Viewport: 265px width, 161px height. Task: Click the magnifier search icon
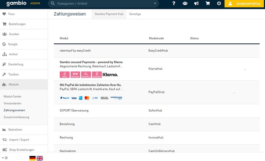click(x=53, y=4)
